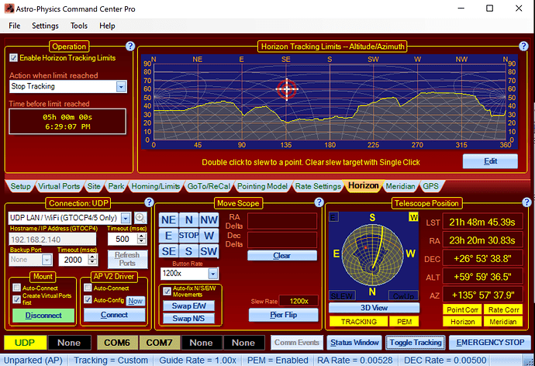535x366 pixels.
Task: Open the Help menu
Action: click(107, 26)
